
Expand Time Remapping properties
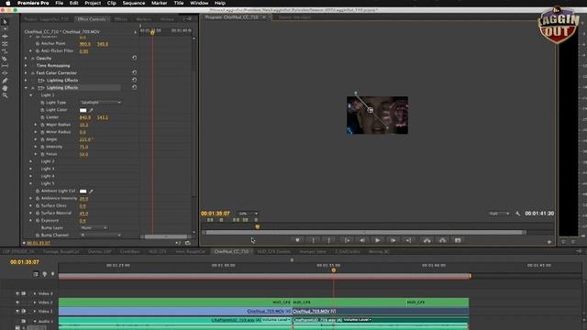[x=26, y=65]
